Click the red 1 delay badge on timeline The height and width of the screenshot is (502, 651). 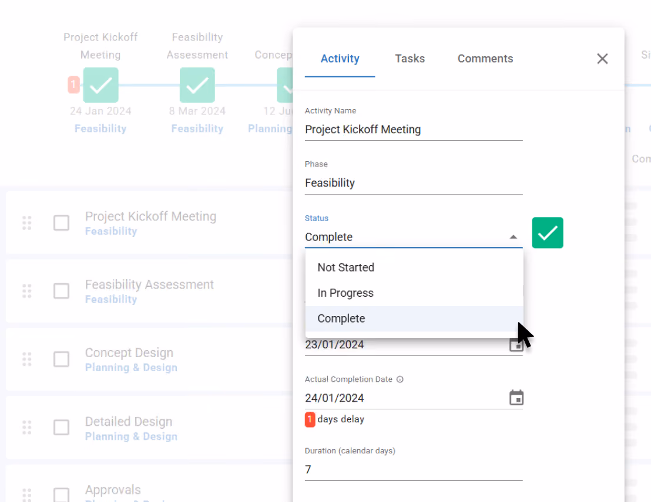click(x=73, y=84)
